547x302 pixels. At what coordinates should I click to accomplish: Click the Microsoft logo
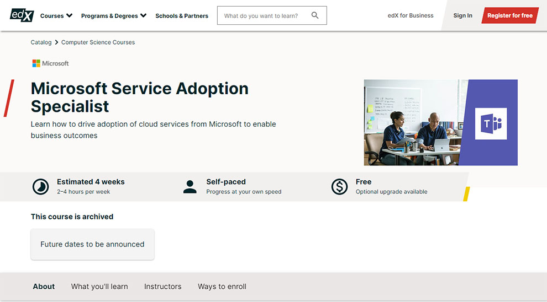tap(51, 63)
